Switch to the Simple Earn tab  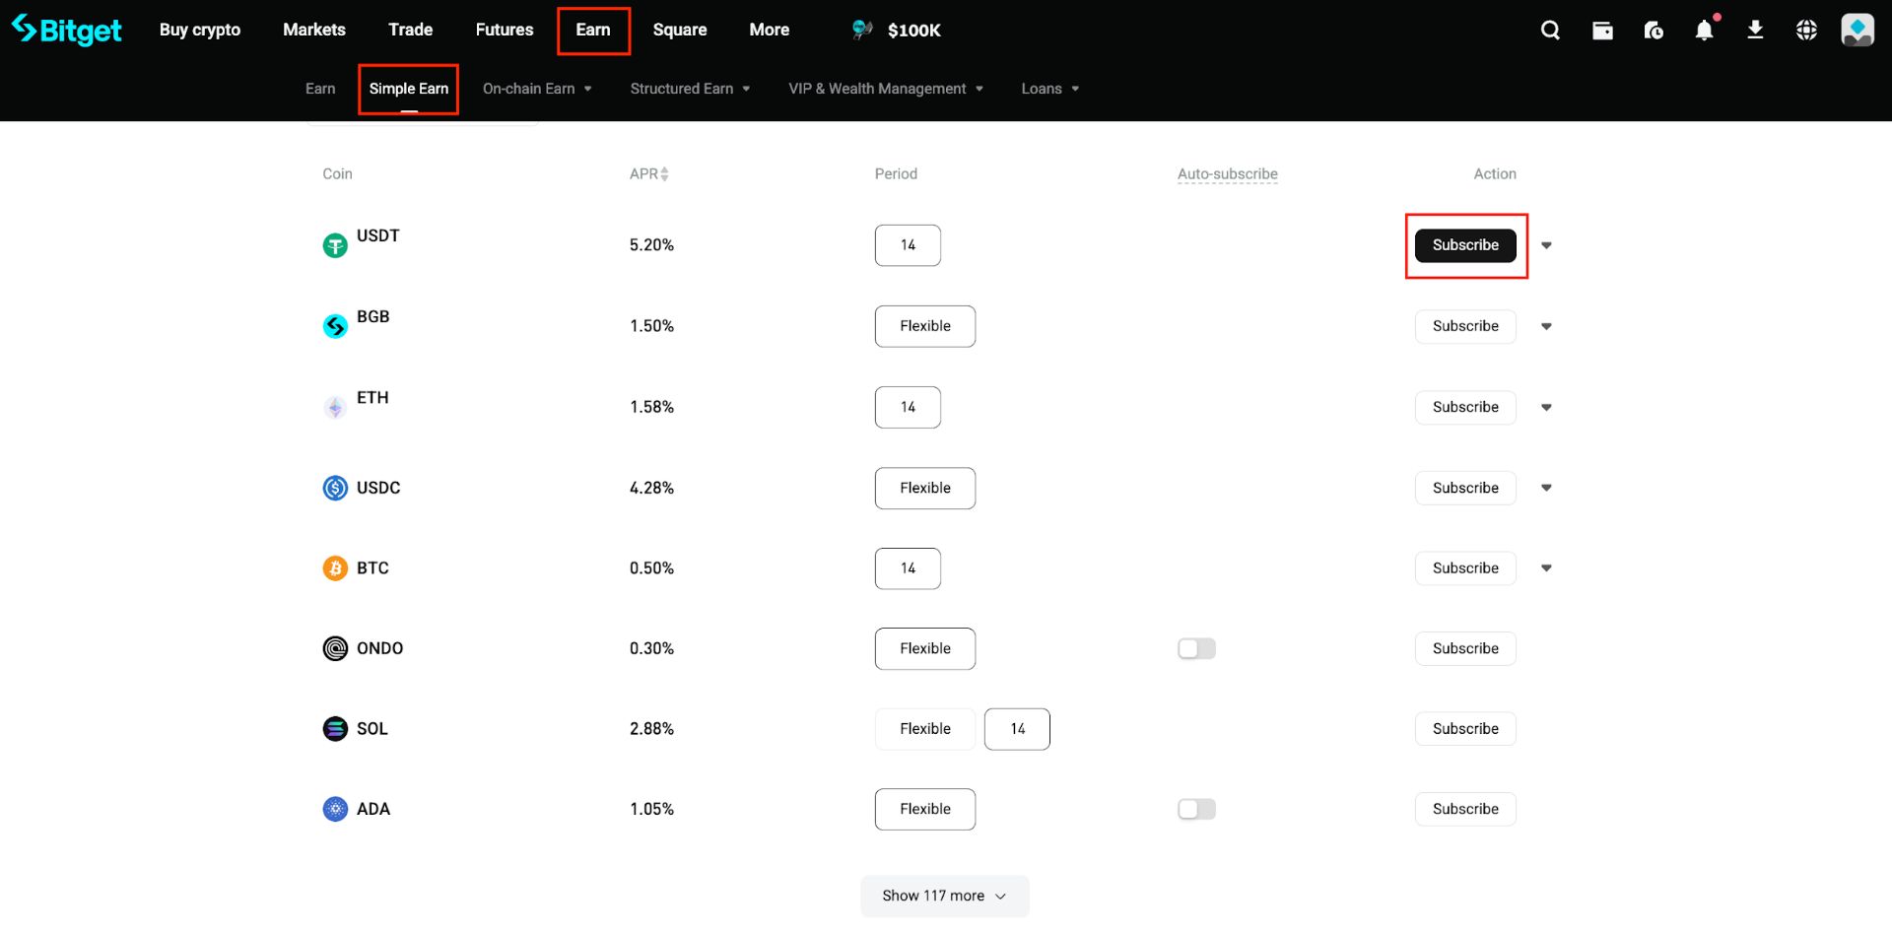tap(409, 89)
